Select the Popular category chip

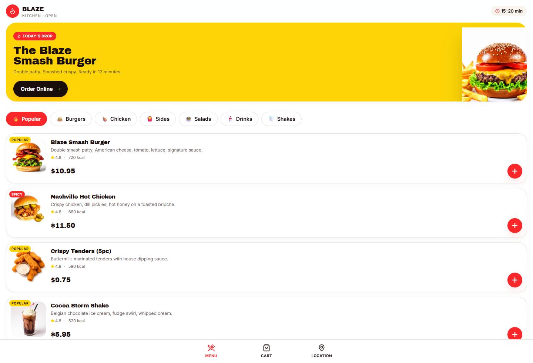27,119
